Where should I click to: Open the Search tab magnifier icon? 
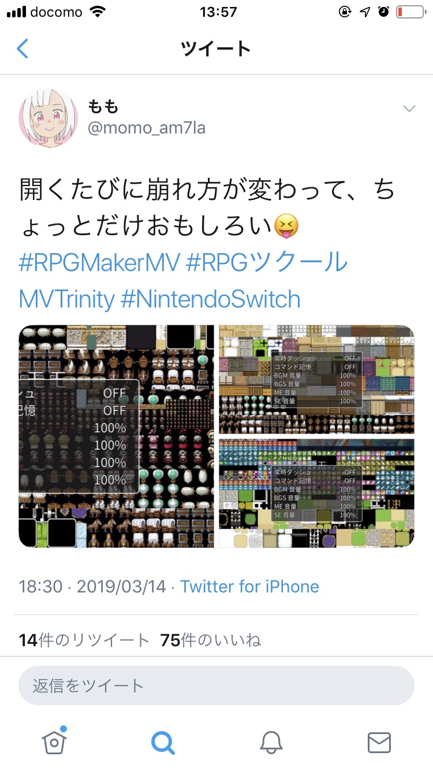[x=163, y=742]
